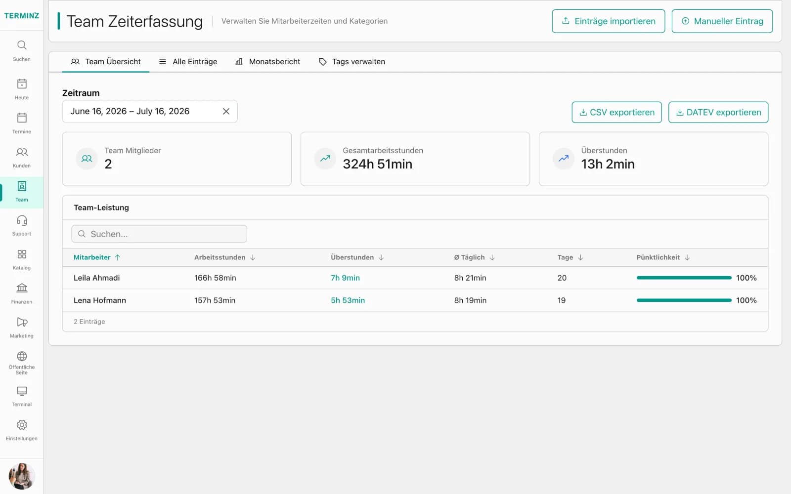This screenshot has height=494, width=791.
Task: Open the Suchen search icon in sidebar
Action: (22, 45)
